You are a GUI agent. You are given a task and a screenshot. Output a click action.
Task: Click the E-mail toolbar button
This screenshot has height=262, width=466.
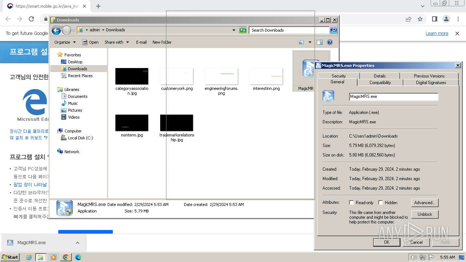141,42
